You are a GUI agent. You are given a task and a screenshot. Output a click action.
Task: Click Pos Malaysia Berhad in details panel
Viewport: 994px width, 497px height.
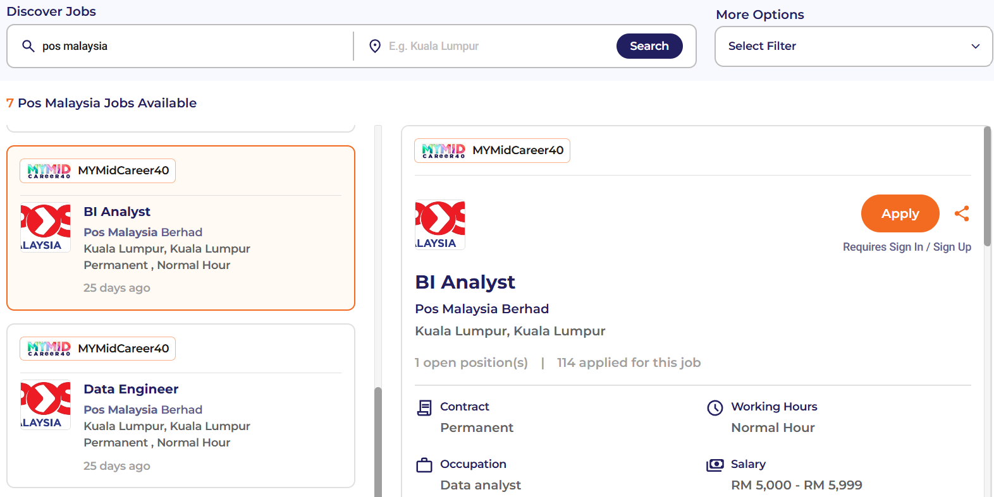482,309
